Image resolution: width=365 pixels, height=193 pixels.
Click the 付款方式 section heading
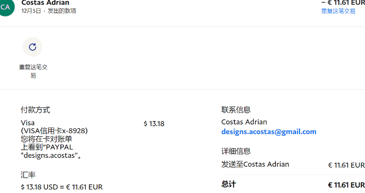35,110
